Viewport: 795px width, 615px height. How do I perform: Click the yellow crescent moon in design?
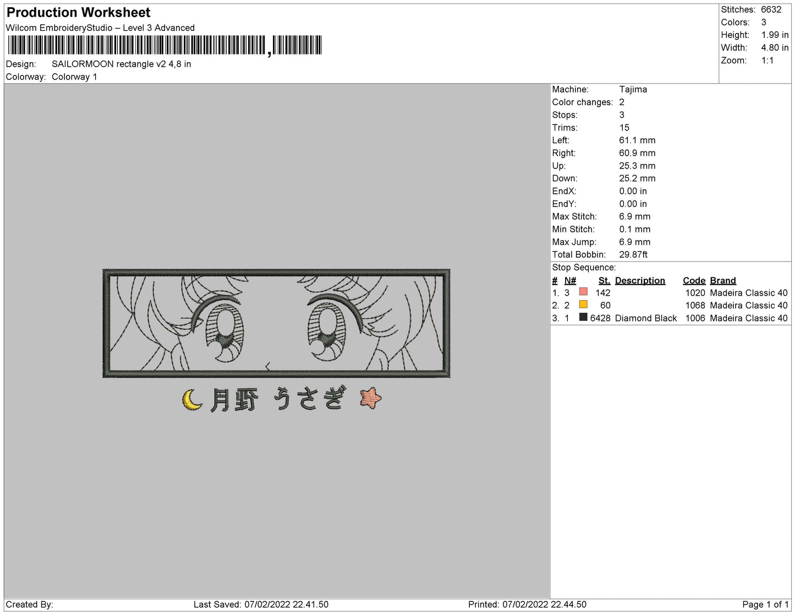[191, 400]
